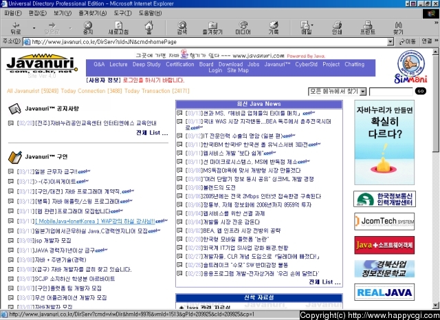Click the Javanuri site logo
The height and width of the screenshot is (320, 440).
(42, 65)
